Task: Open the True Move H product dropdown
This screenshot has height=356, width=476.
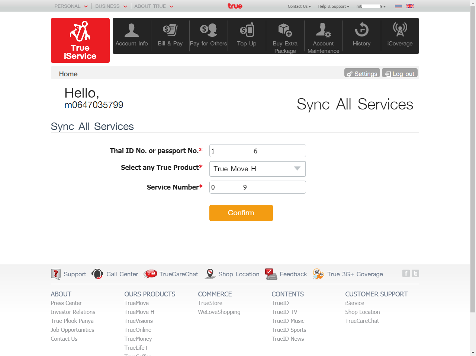Action: point(258,169)
